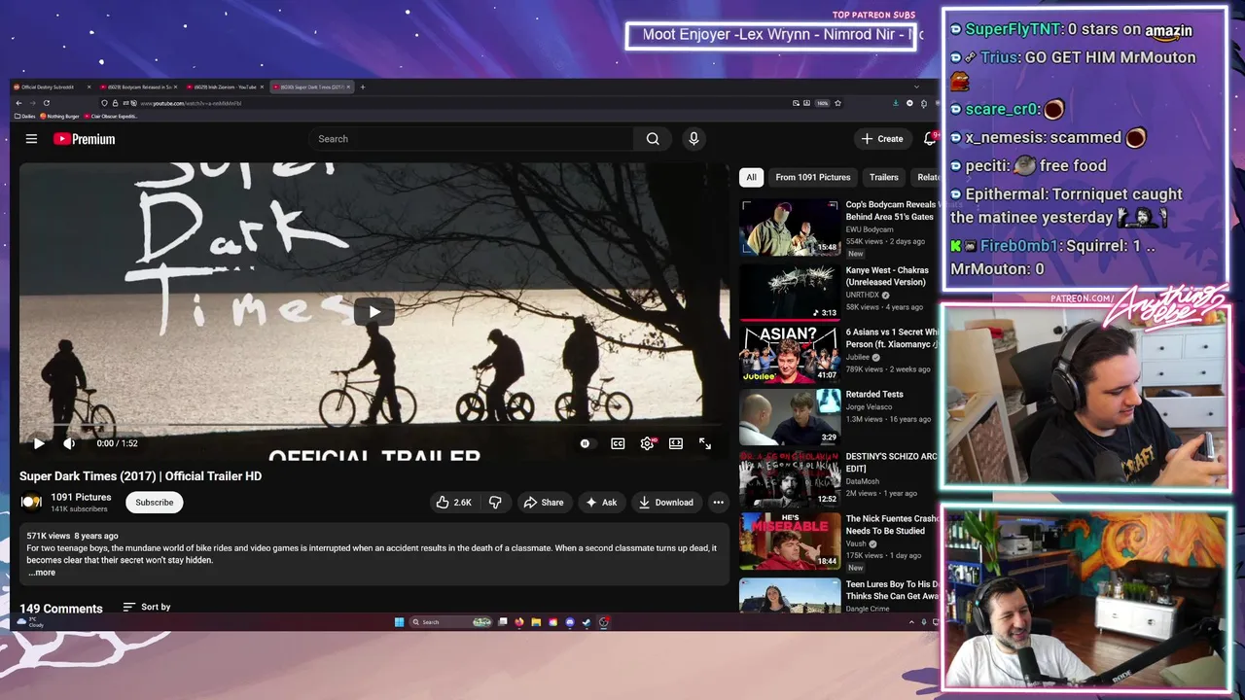The width and height of the screenshot is (1245, 700).
Task: Click the Create button
Action: click(x=882, y=139)
